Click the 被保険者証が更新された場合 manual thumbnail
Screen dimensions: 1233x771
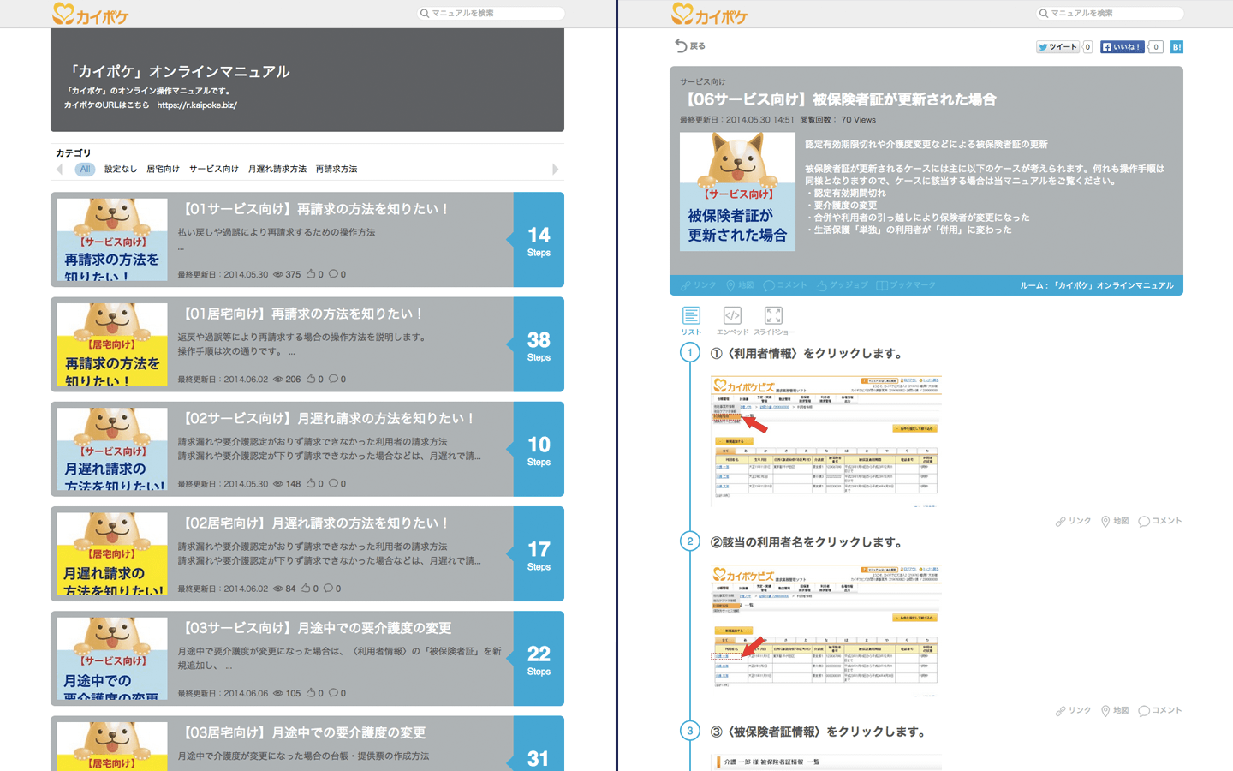tap(737, 192)
